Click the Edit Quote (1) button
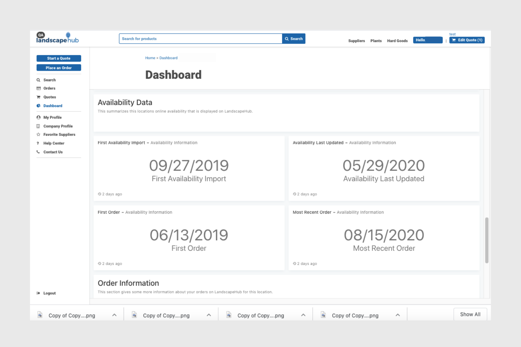 [x=467, y=40]
